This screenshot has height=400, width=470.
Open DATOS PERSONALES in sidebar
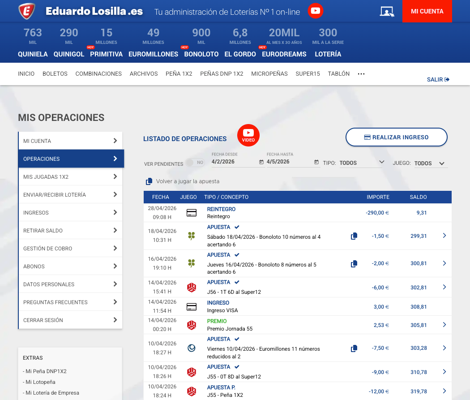(x=70, y=284)
